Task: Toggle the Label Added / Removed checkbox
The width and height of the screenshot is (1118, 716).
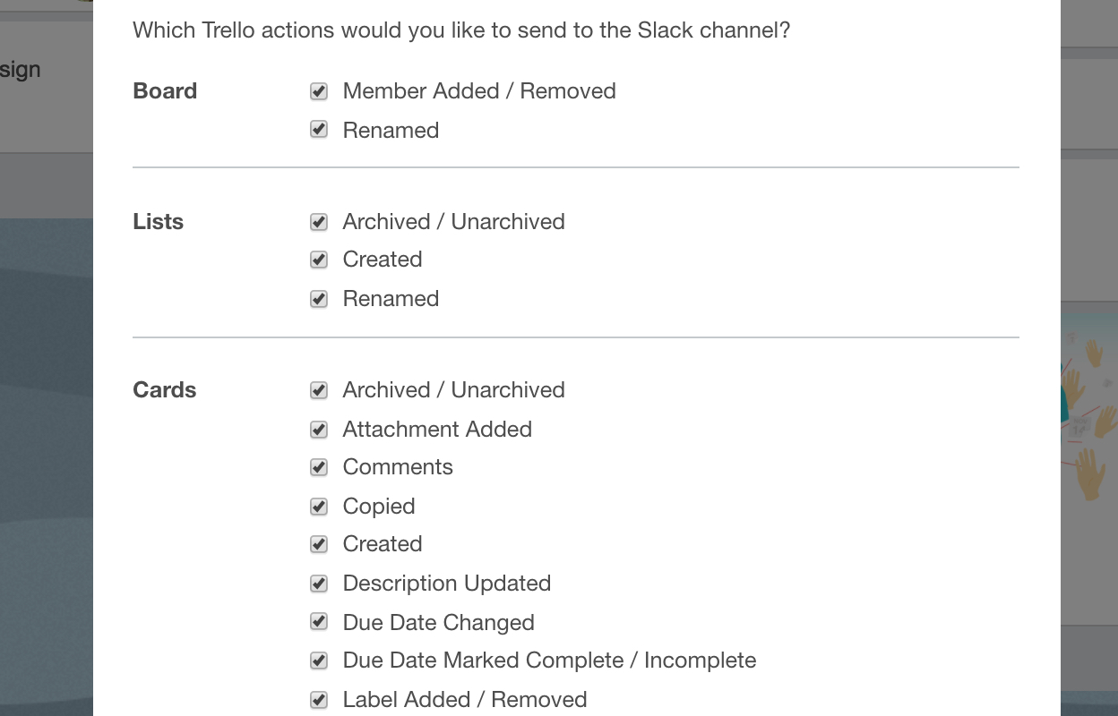Action: (x=319, y=699)
